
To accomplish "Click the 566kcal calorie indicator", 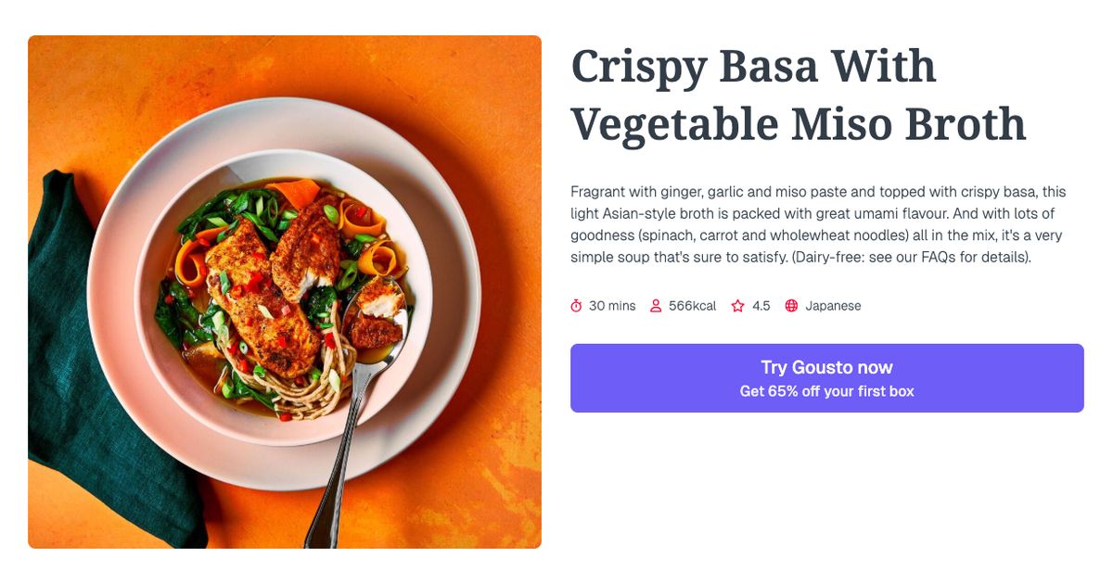I will (691, 305).
